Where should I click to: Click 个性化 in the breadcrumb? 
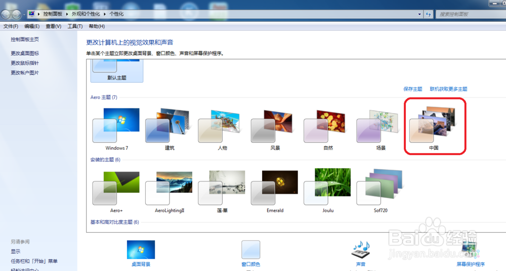[116, 14]
